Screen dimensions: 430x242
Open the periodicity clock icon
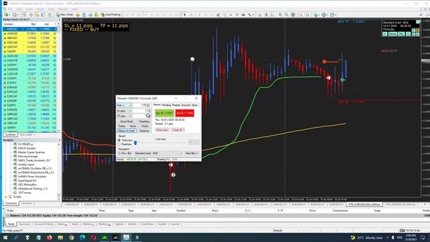[324, 15]
